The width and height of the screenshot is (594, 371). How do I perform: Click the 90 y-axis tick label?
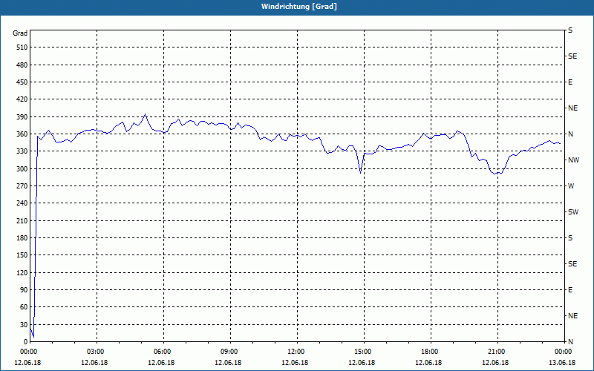[24, 289]
